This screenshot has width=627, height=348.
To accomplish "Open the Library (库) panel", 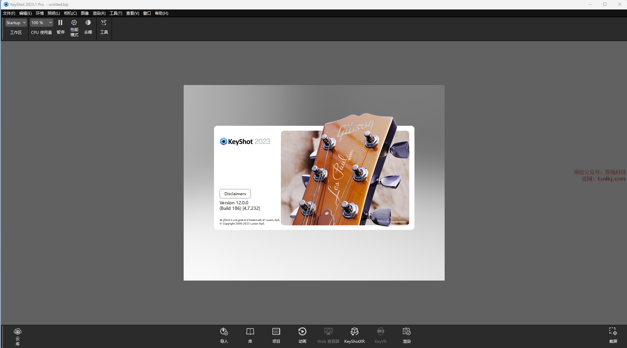I will (250, 335).
